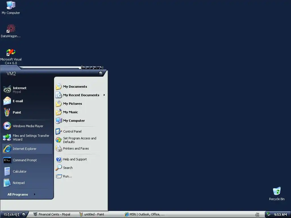The width and height of the screenshot is (291, 218).
Task: Open the Run... dialog
Action: click(81, 176)
